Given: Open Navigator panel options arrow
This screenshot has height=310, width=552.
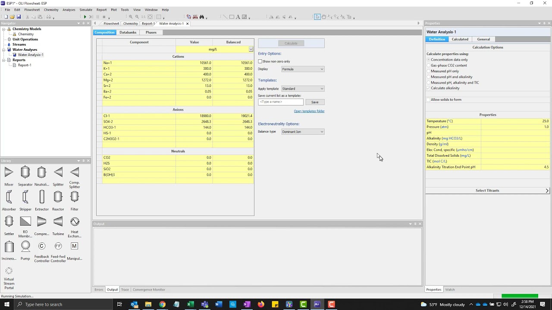Looking at the screenshot, I should pyautogui.click(x=78, y=23).
